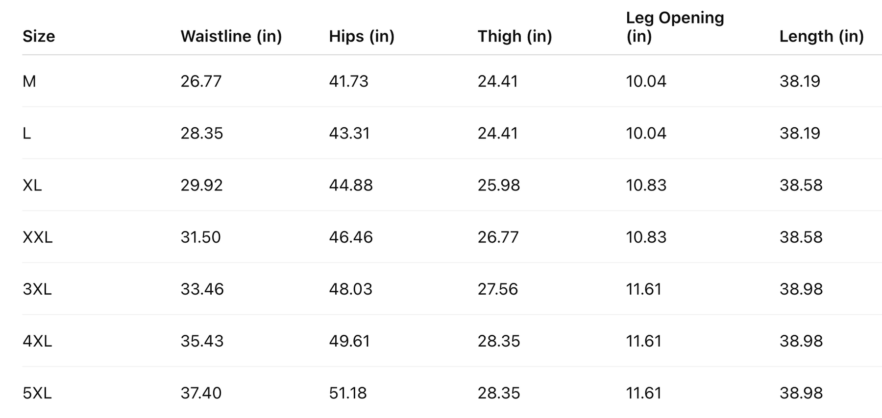Select hips value 44.88 in XL row
The height and width of the screenshot is (418, 882).
[351, 185]
